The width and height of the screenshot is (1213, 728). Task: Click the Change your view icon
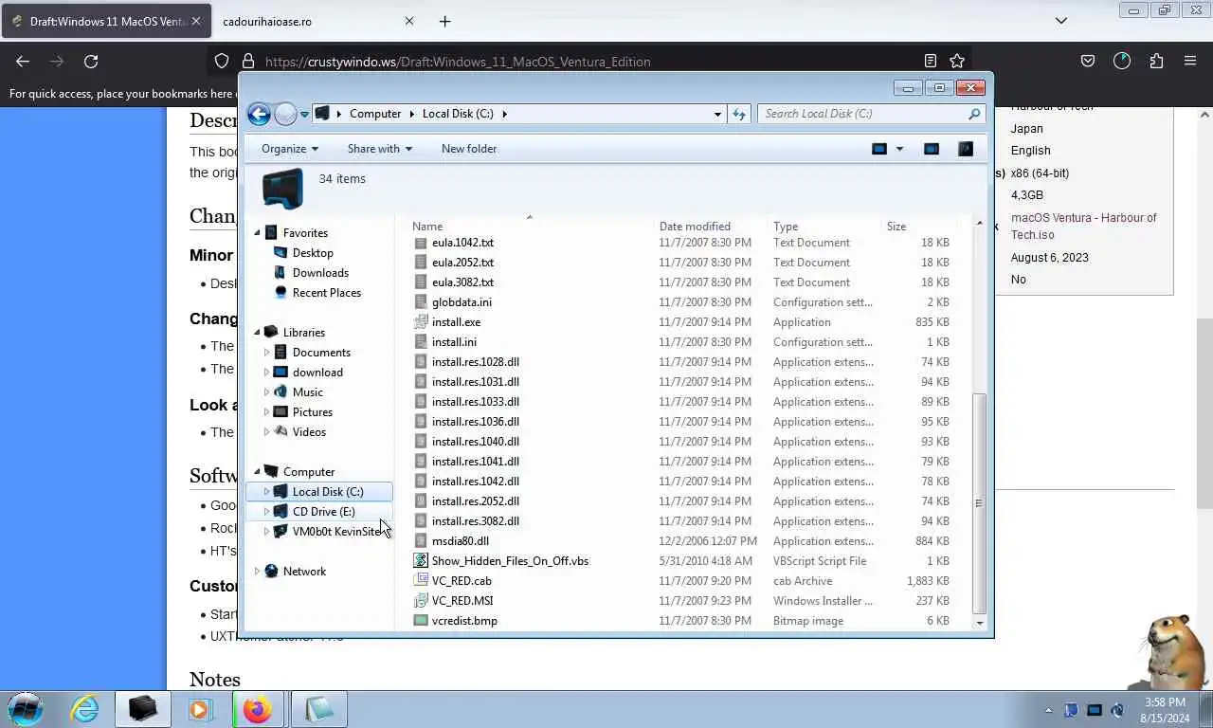tap(879, 149)
